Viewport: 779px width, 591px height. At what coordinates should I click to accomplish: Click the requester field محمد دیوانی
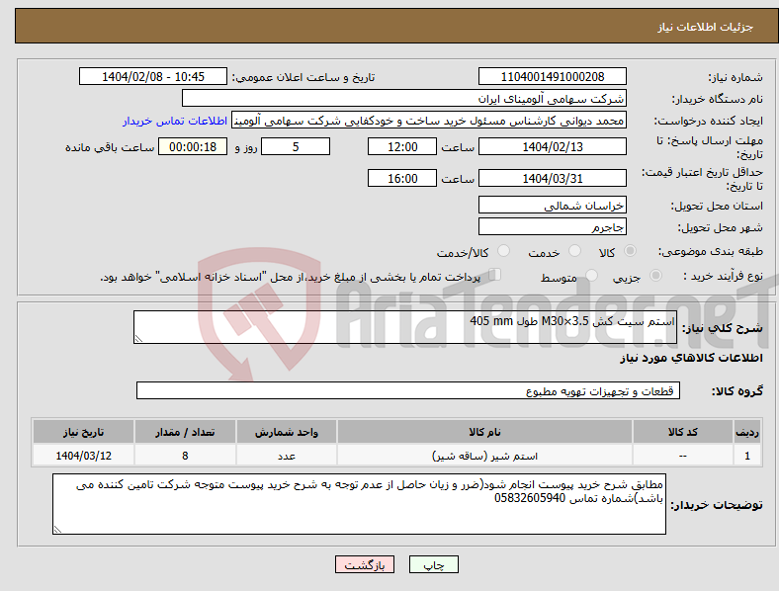click(x=428, y=121)
